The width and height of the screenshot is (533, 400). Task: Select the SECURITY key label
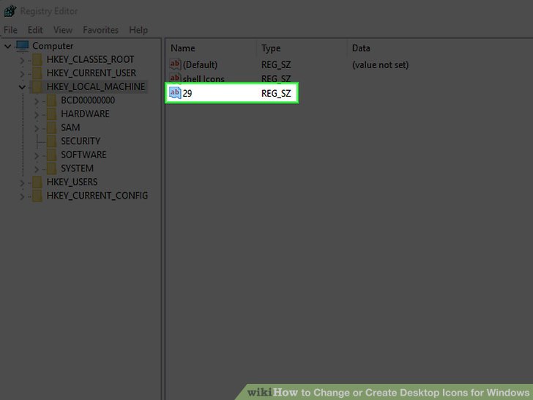pyautogui.click(x=81, y=141)
